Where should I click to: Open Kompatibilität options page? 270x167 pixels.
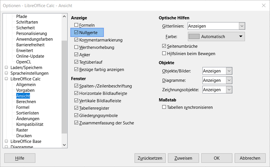coord(30,124)
